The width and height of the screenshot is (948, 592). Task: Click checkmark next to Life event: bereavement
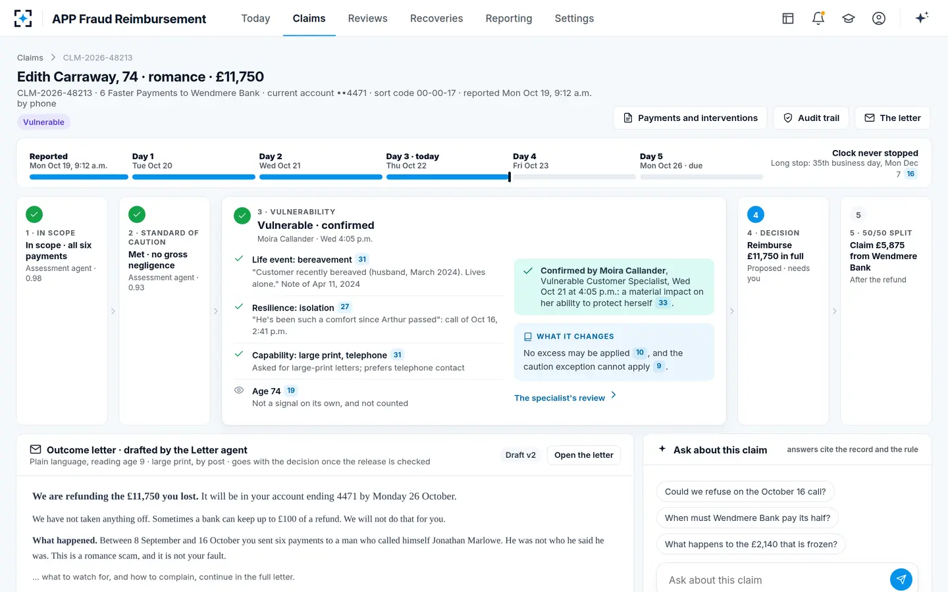239,259
